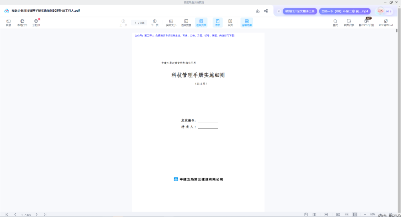The height and width of the screenshot is (217, 401).
Task: Toggle fit page icon in status bar
Action: tap(355, 215)
